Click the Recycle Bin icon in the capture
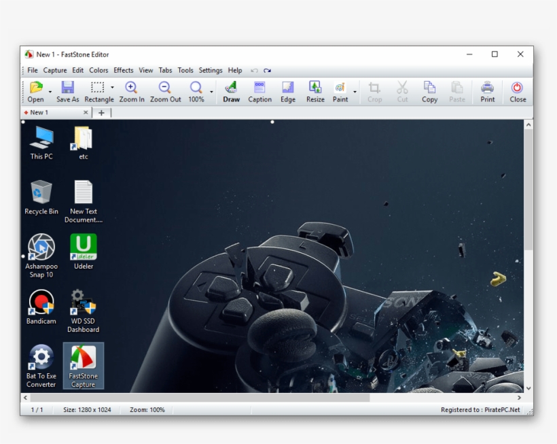This screenshot has height=444, width=557. (41, 198)
